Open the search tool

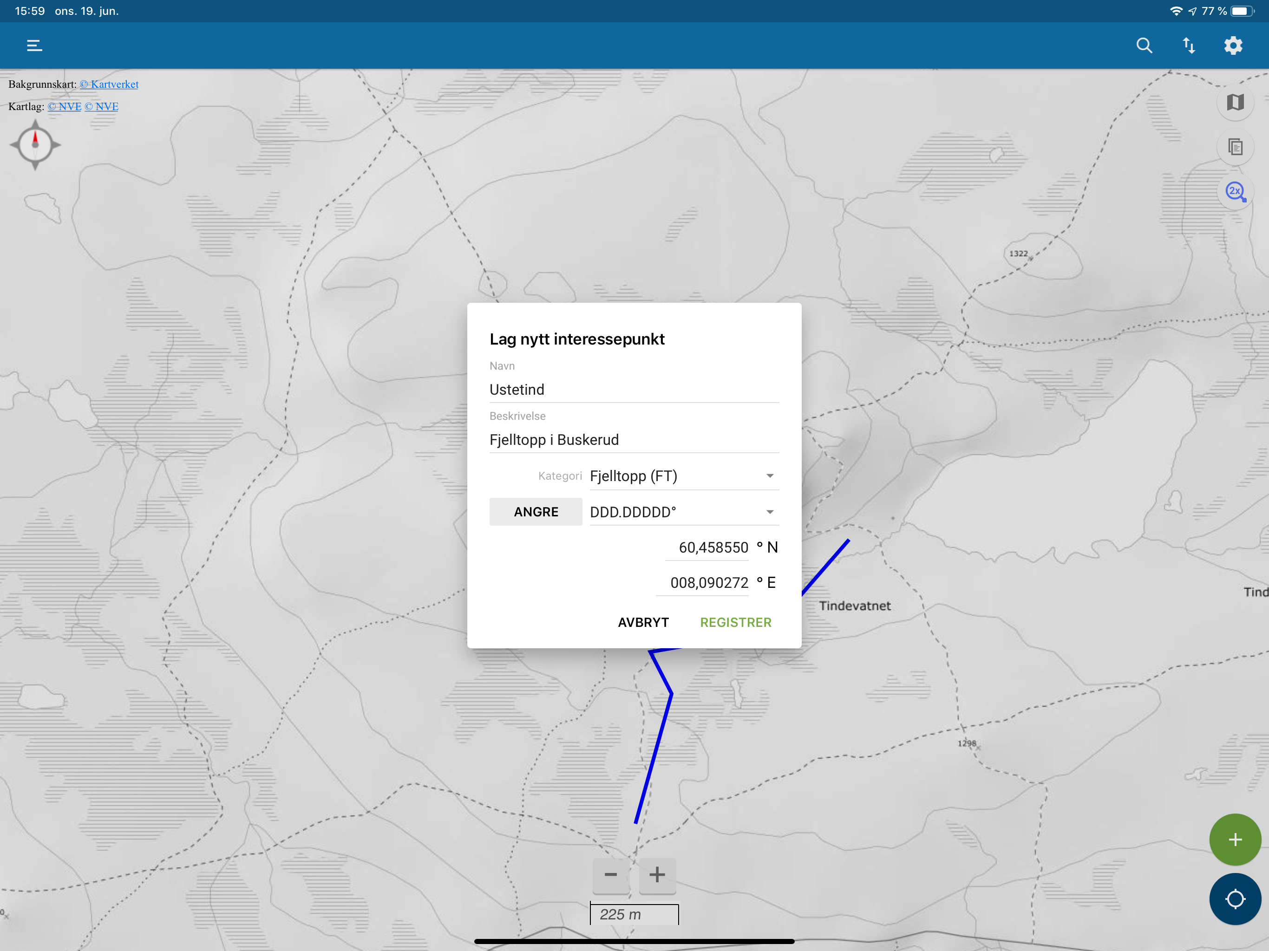(x=1144, y=46)
